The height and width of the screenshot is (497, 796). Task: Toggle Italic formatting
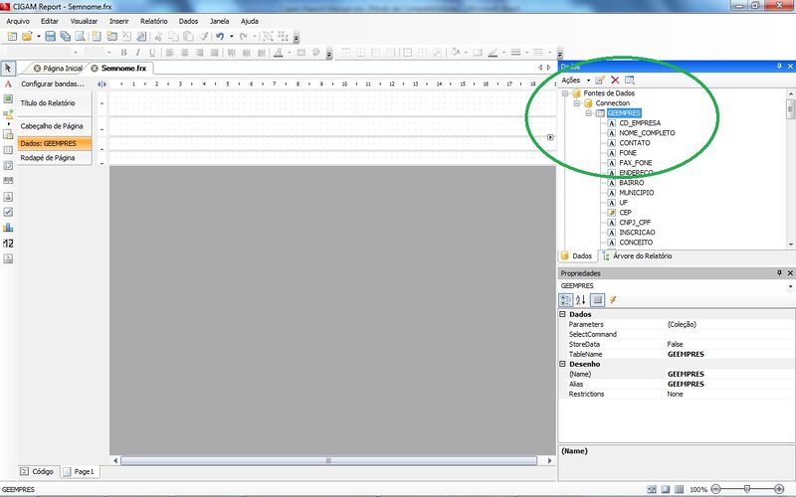click(x=137, y=53)
